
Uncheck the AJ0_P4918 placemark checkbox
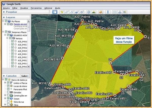click(x=12, y=41)
